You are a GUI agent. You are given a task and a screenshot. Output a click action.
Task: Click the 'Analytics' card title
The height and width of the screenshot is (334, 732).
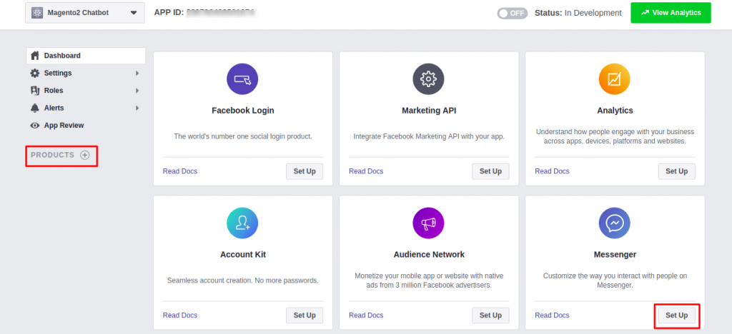pos(615,111)
